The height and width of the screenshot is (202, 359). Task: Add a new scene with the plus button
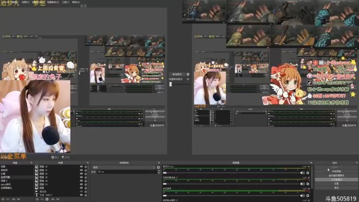[3, 199]
